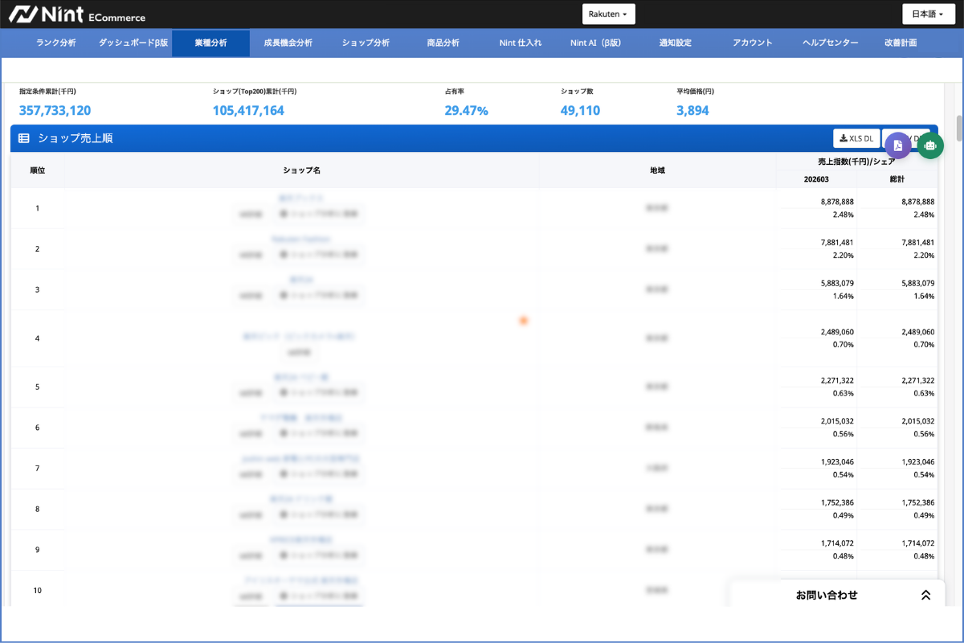Open ヘルプセンター menu item
Viewport: 964px width, 643px height.
pos(831,43)
